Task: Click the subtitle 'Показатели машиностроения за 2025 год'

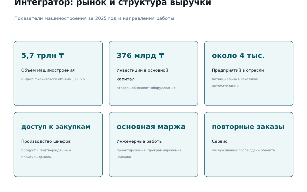Action: coord(65,18)
